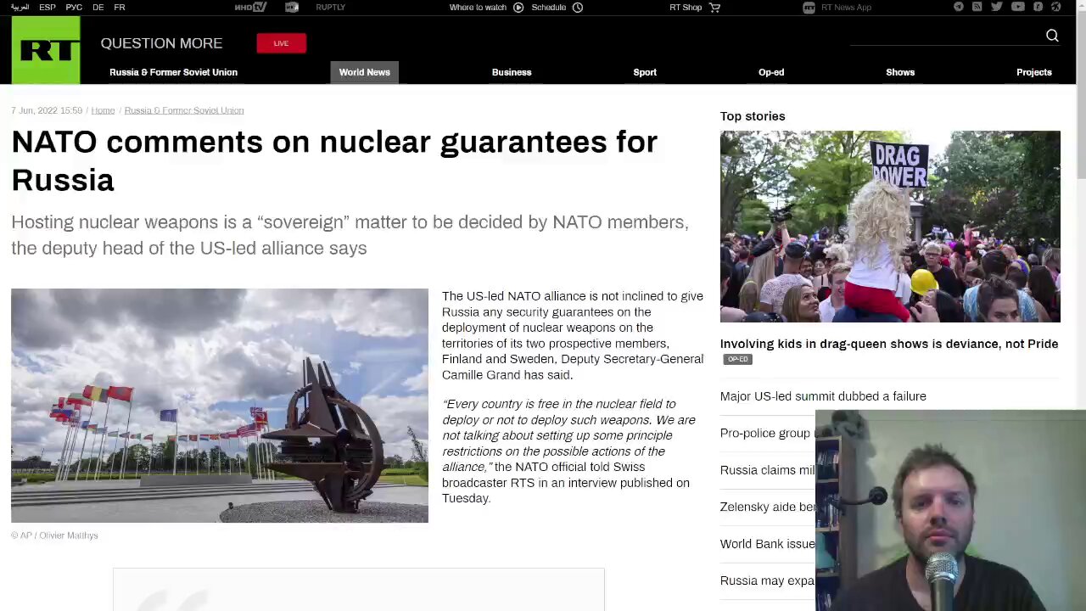Switch to РУС language edition

pos(74,7)
